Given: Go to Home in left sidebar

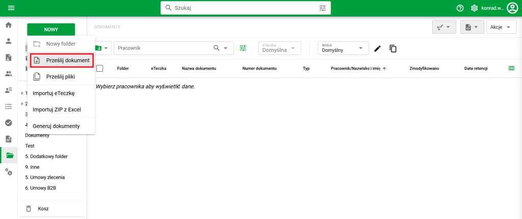Looking at the screenshot, I should pyautogui.click(x=8, y=25).
